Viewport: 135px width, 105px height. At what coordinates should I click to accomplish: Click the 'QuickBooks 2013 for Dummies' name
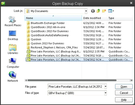(x=50, y=31)
